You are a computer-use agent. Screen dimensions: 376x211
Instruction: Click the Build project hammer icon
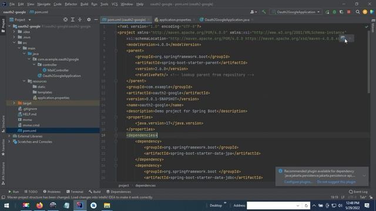264,12
